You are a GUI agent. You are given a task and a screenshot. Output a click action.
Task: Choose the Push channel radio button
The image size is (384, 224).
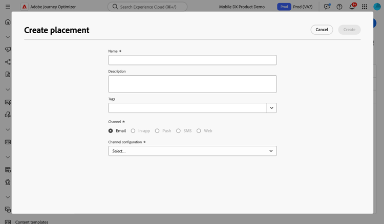point(157,131)
